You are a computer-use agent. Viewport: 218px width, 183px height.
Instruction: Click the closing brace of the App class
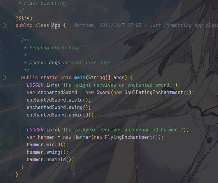click(x=17, y=174)
